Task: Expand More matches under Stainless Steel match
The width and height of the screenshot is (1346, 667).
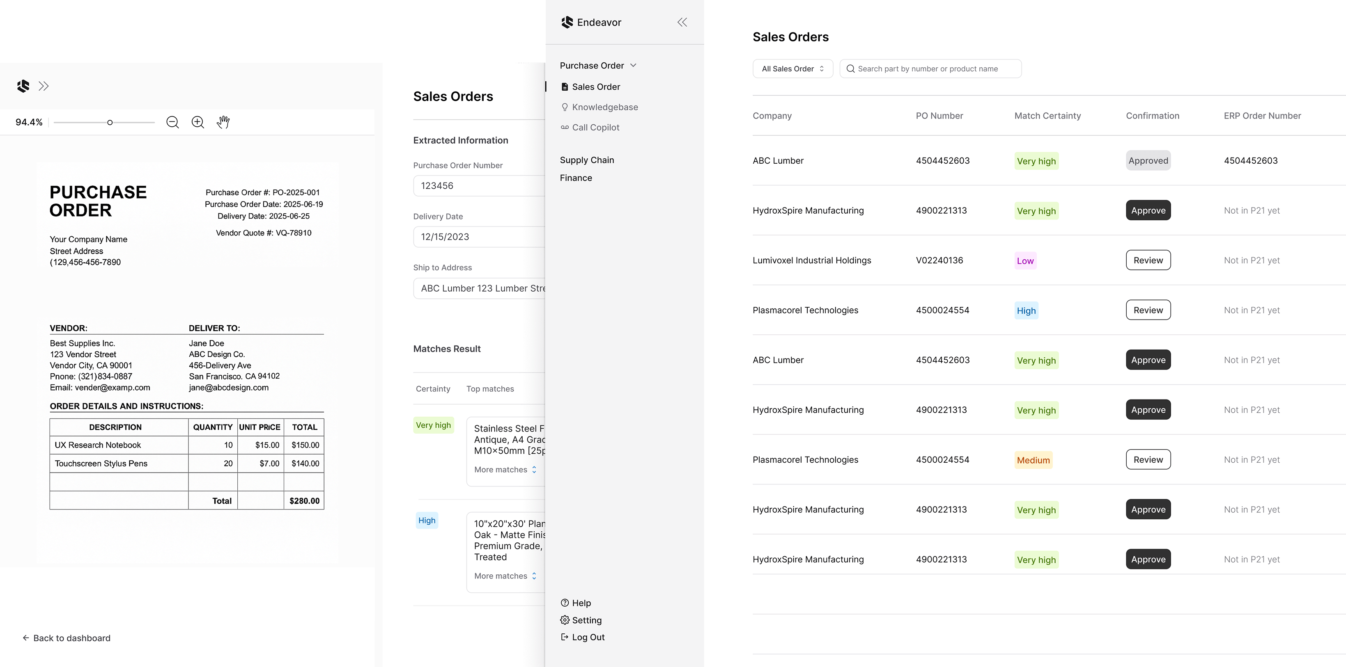Action: [505, 470]
